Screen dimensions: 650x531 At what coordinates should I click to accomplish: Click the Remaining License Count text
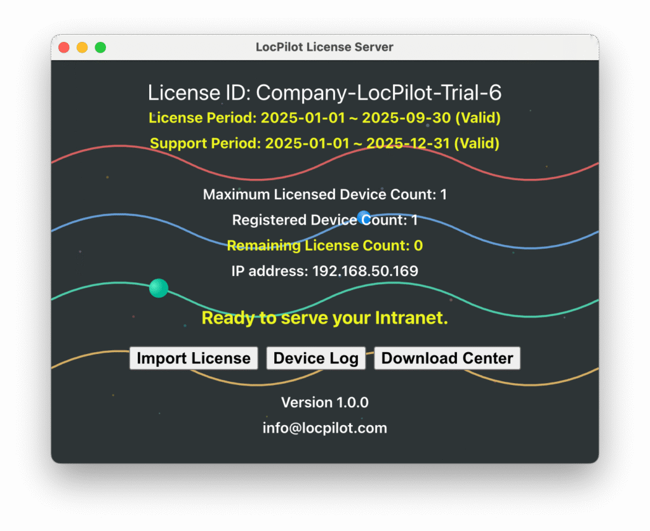pyautogui.click(x=324, y=246)
